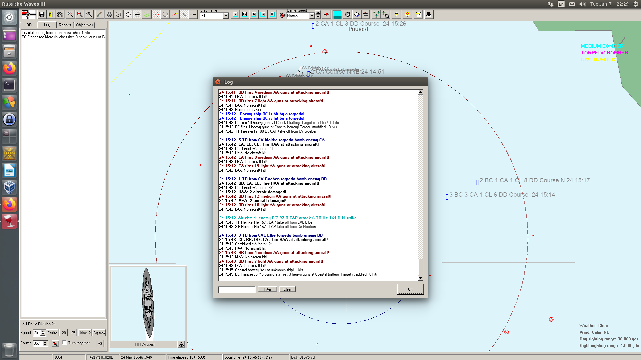The height and width of the screenshot is (360, 641).
Task: Switch to the Log tab
Action: pyautogui.click(x=47, y=25)
